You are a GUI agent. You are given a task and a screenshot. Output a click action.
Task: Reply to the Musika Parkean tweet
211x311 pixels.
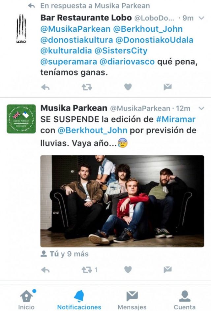coord(45,270)
